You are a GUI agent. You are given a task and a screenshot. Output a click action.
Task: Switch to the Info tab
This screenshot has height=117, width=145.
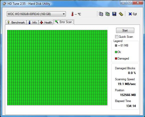[32, 22]
